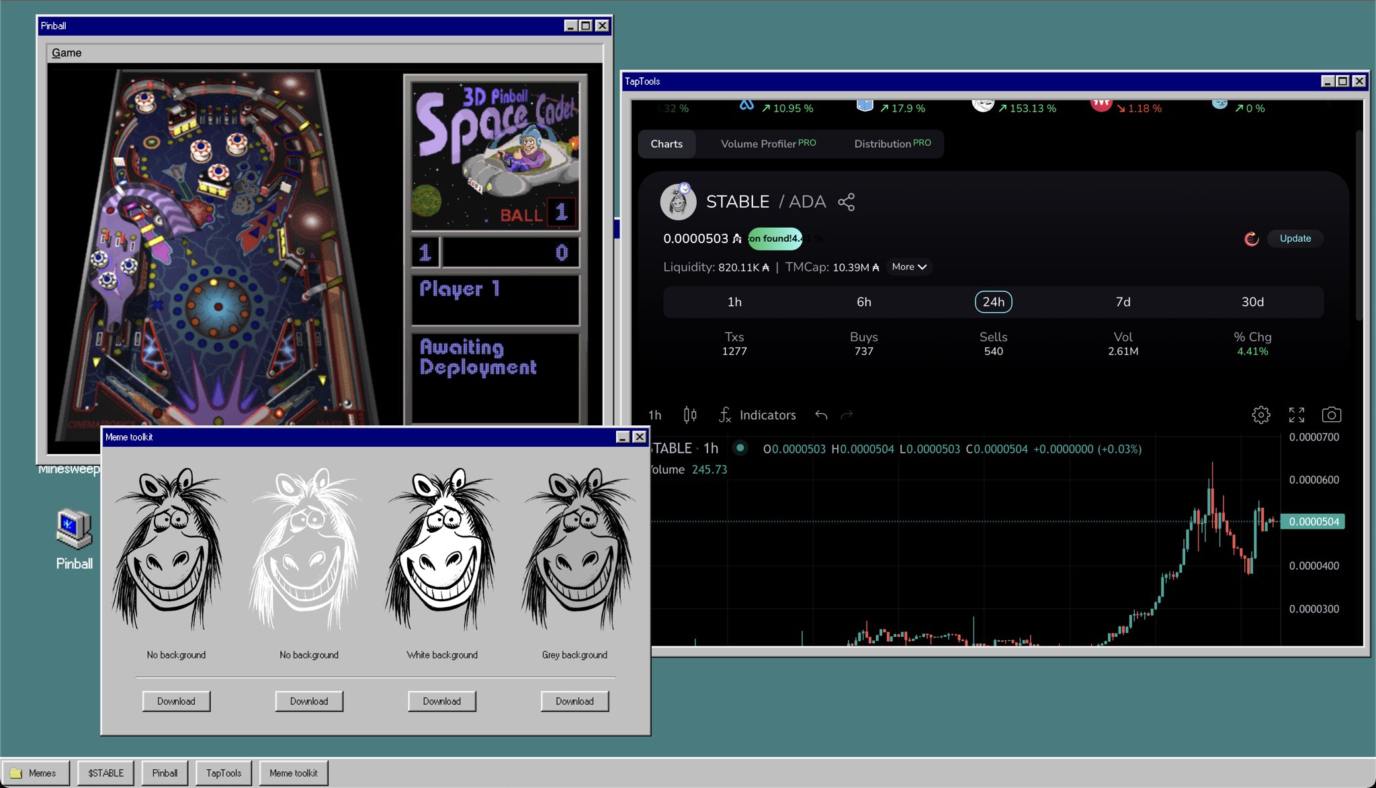
Task: Click the red refresh icon beside Update
Action: tap(1251, 238)
